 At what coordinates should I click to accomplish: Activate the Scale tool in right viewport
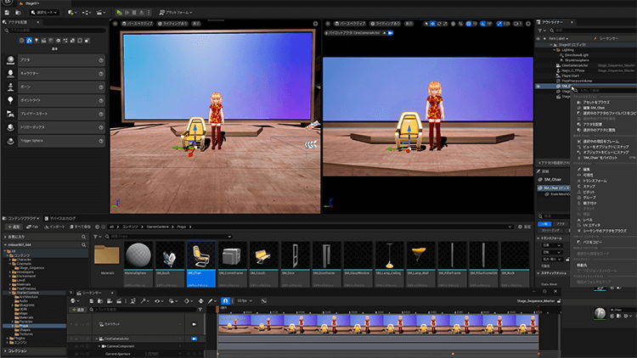(x=445, y=24)
